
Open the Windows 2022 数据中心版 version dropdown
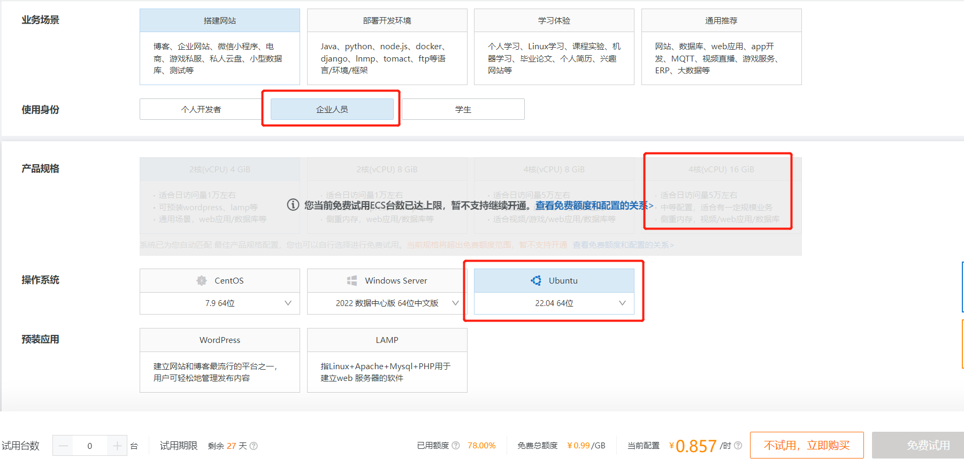pos(387,303)
